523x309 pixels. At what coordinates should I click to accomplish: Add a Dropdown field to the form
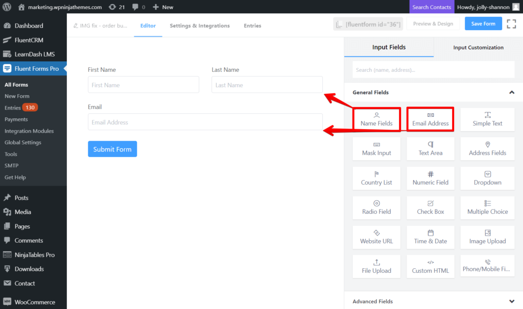[487, 178]
